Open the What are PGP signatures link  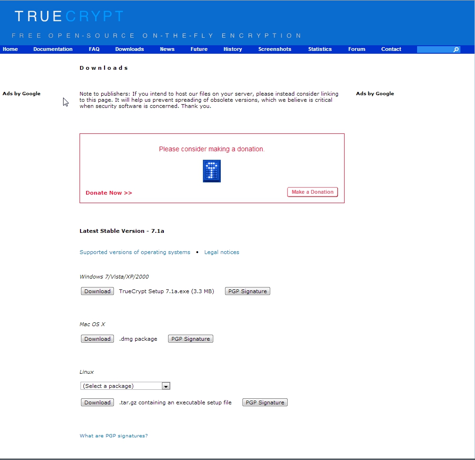pyautogui.click(x=113, y=435)
